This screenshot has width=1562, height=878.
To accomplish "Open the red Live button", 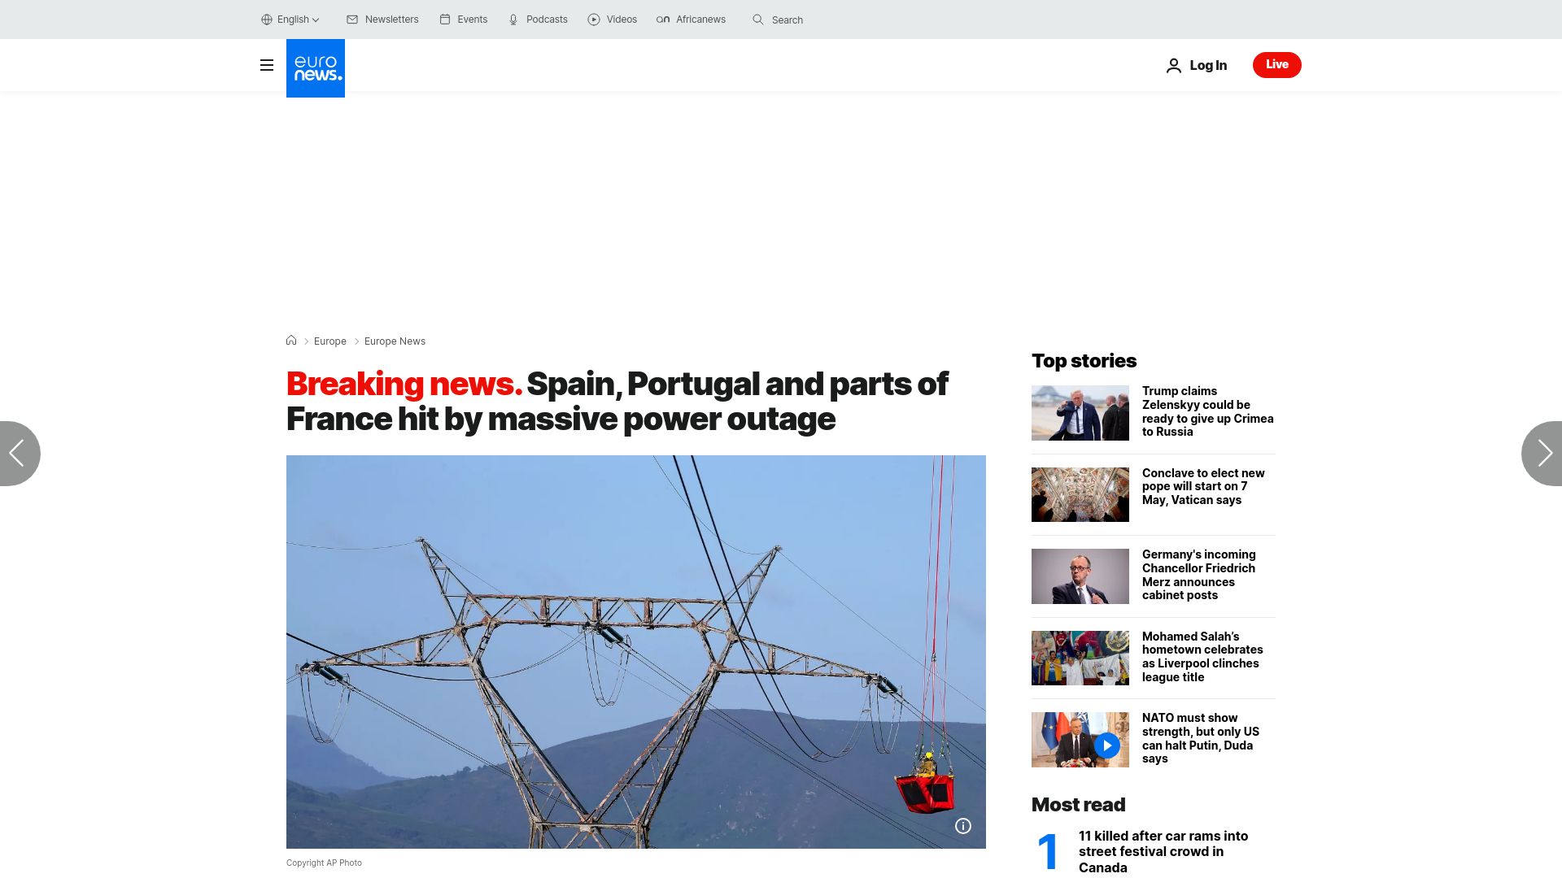I will click(1277, 65).
